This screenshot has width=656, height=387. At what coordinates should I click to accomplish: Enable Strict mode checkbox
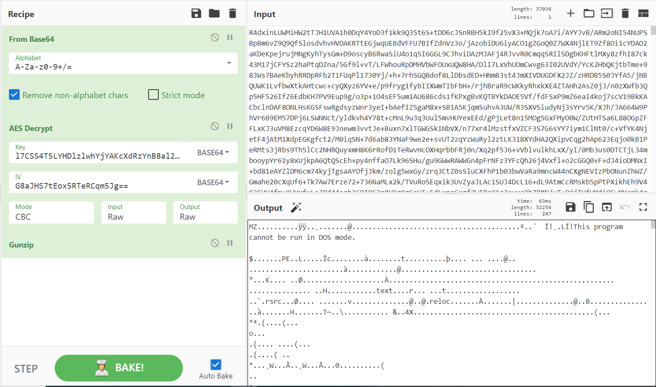(x=153, y=95)
